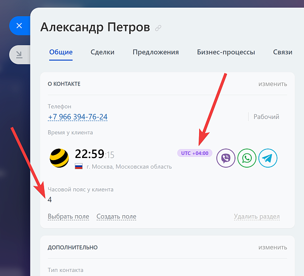304x276 pixels.
Task: Call the phone number +7 966 394-76-24
Action: click(x=78, y=117)
